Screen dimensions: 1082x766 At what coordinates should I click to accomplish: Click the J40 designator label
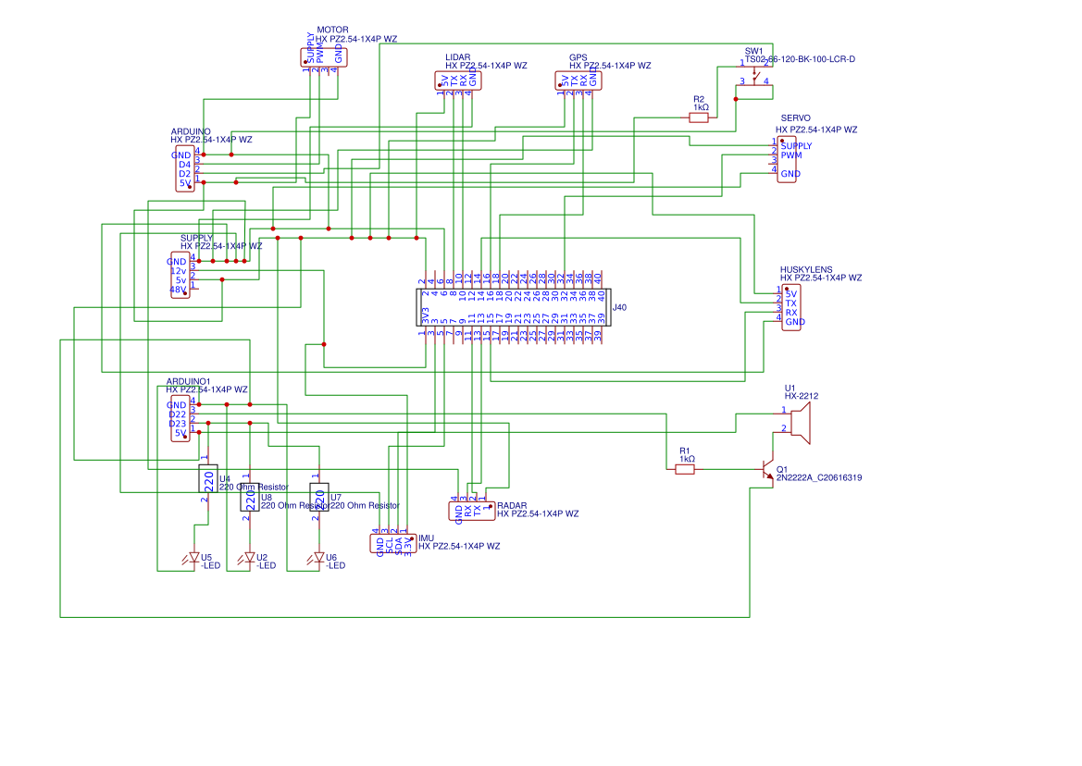click(619, 307)
